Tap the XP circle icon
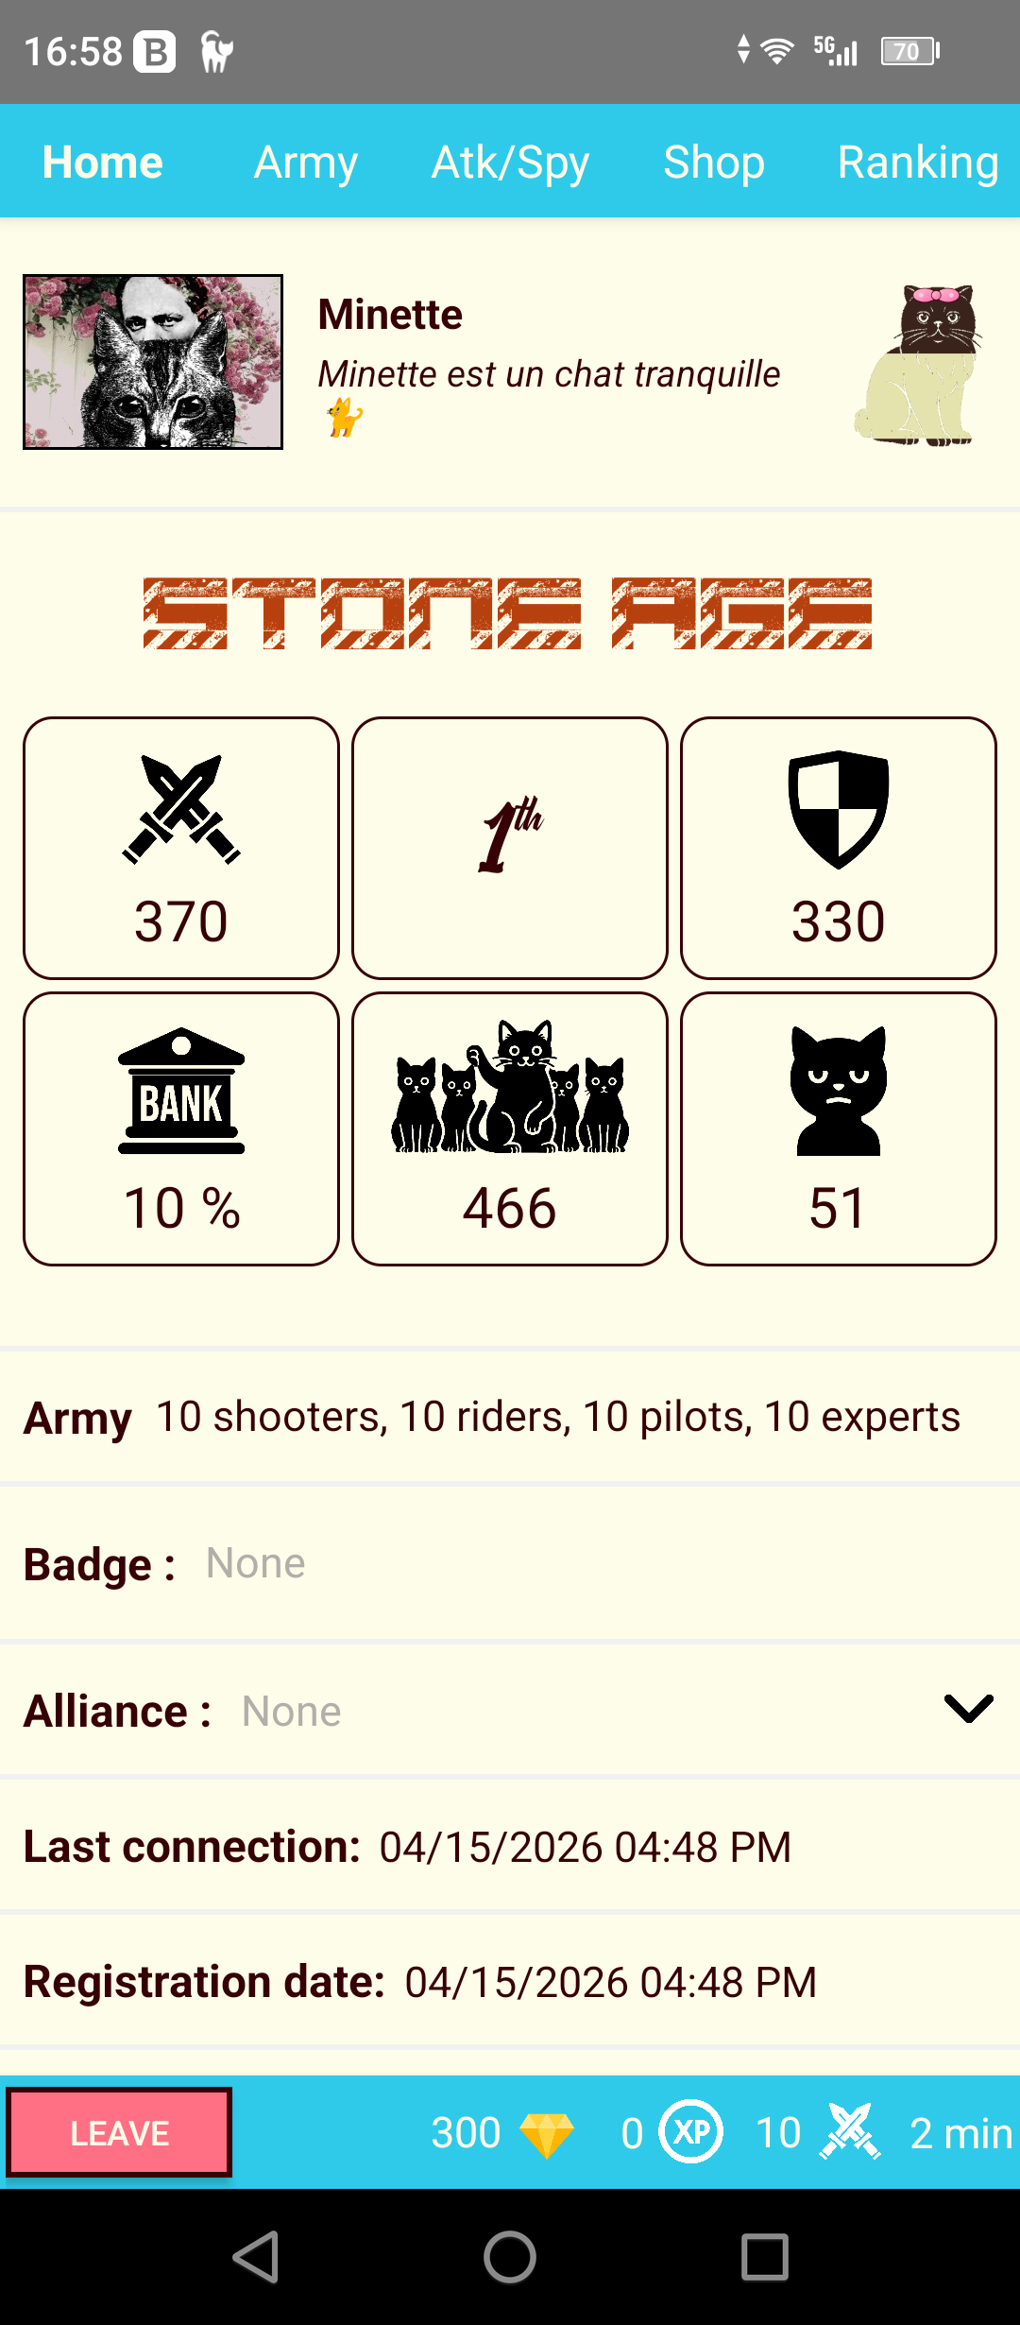The image size is (1020, 2325). 691,2131
